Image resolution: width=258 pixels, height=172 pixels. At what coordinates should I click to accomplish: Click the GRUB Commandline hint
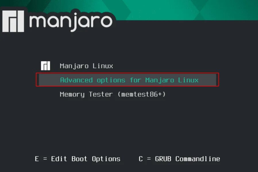tap(187, 159)
